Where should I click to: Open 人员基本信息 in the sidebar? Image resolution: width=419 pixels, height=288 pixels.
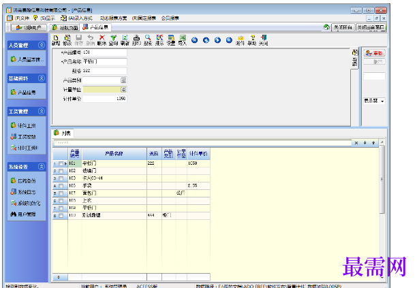coord(27,59)
